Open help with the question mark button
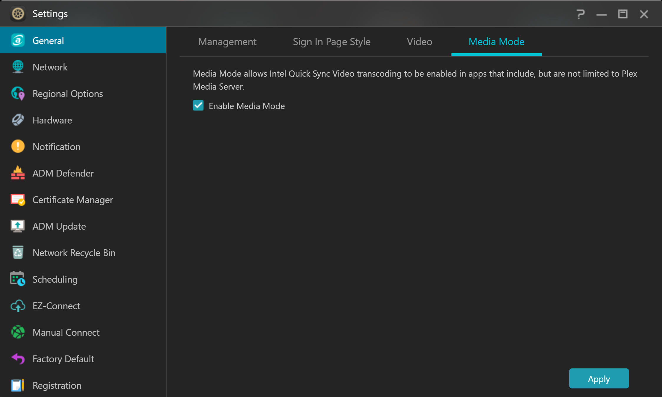 580,14
